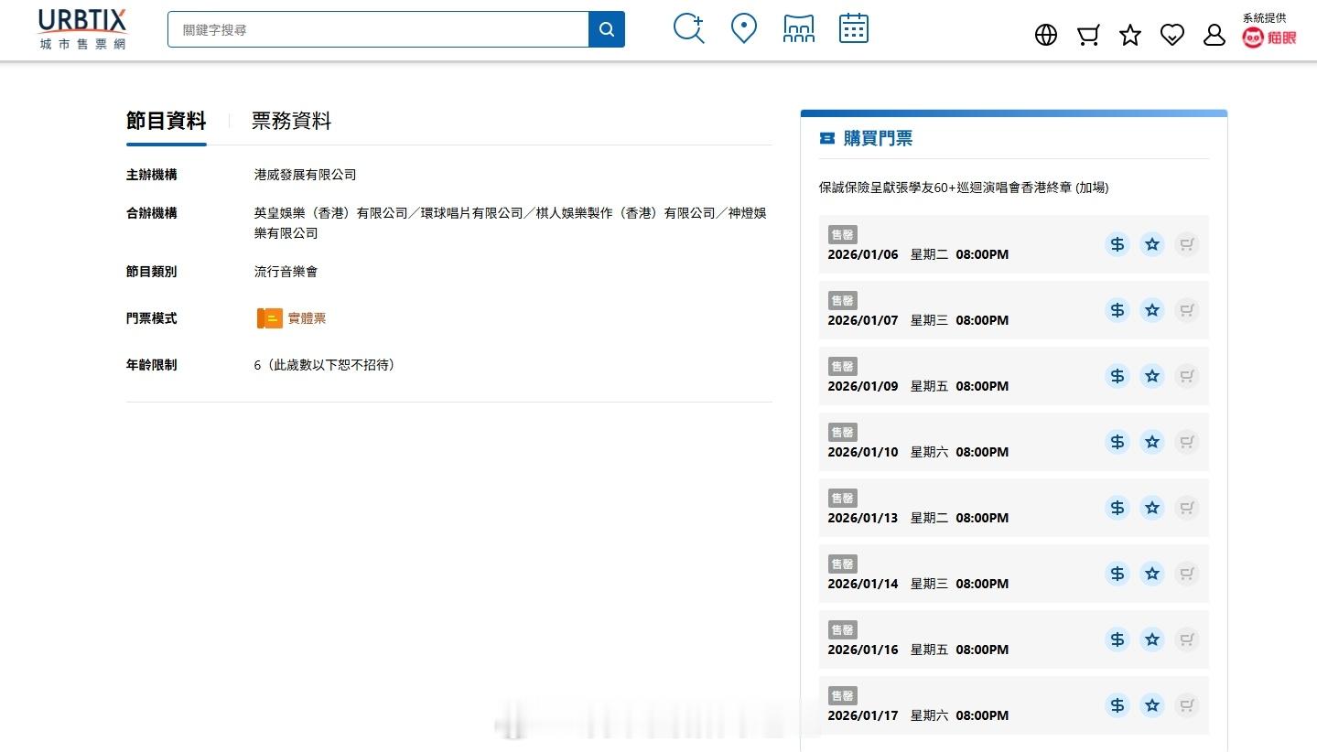Open the language globe icon
Viewport: 1317px width, 752px height.
(1046, 35)
